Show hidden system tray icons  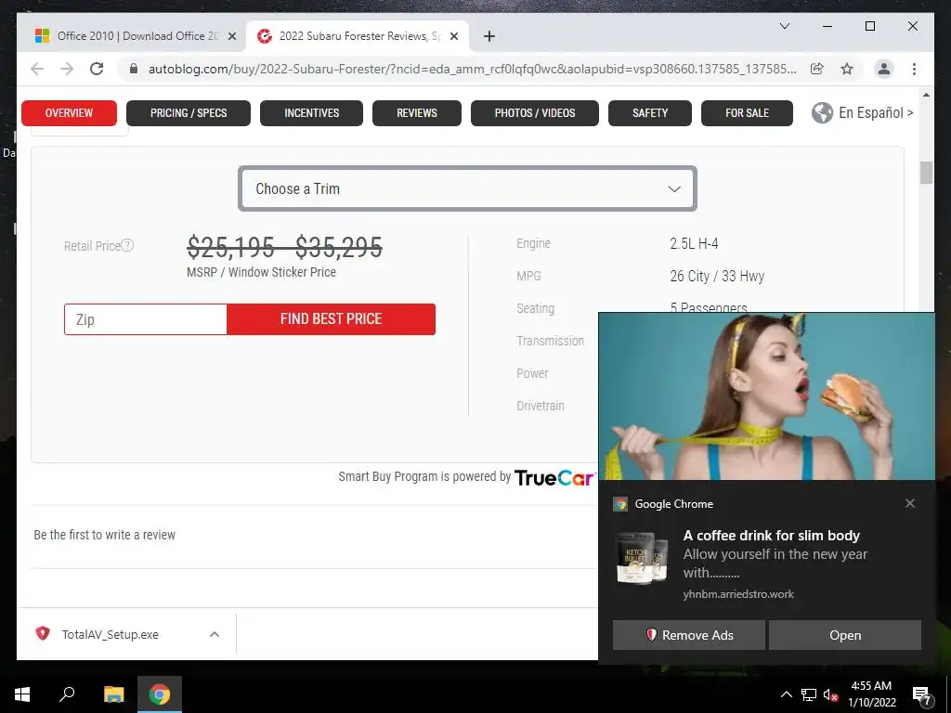point(786,694)
